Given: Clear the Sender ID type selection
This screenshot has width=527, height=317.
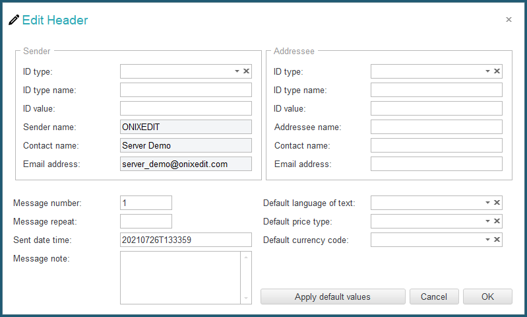Looking at the screenshot, I should pyautogui.click(x=247, y=71).
